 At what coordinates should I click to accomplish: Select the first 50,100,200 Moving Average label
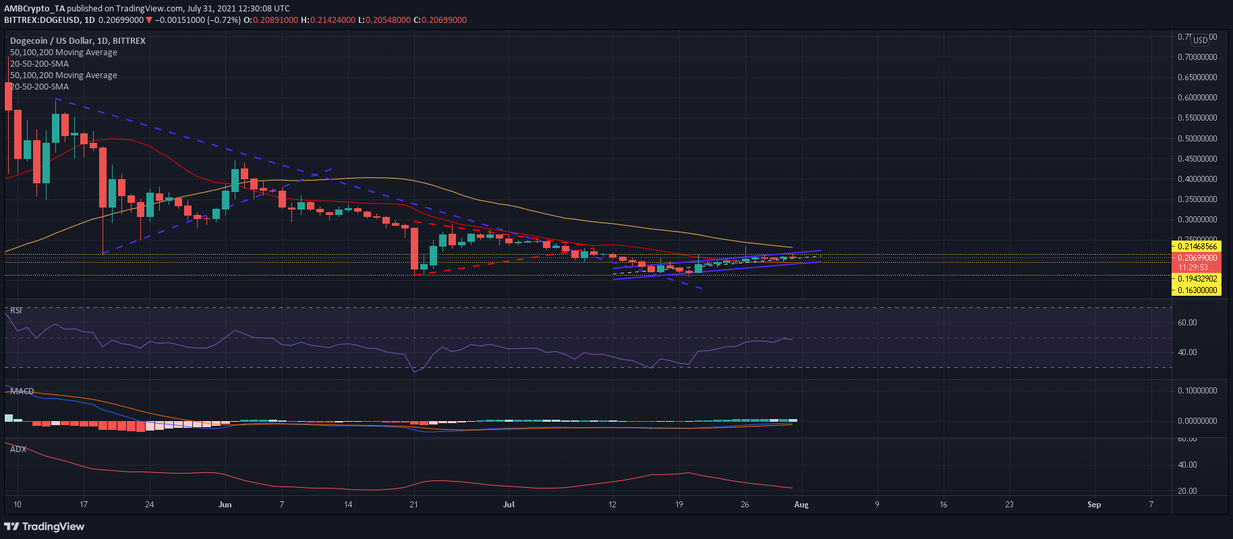(63, 52)
